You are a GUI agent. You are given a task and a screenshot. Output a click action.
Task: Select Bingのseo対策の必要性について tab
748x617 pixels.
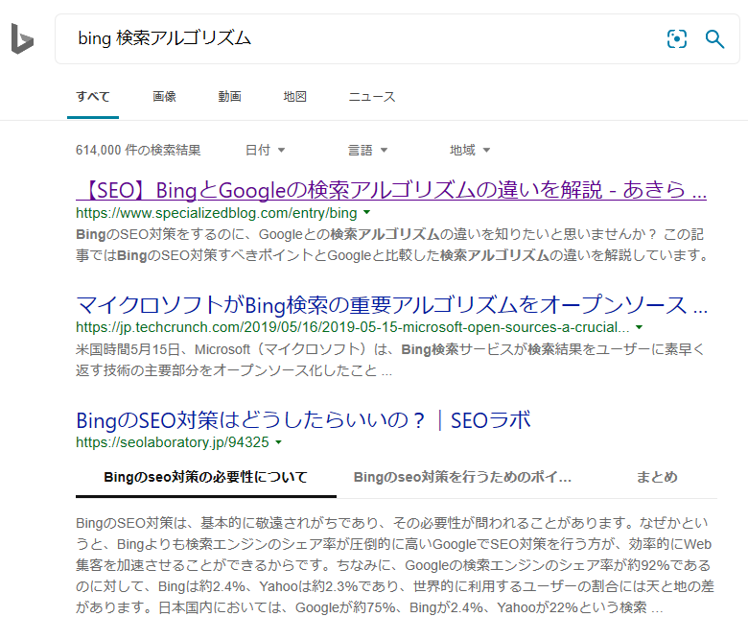[205, 477]
